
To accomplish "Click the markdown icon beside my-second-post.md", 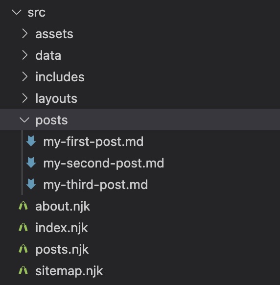I will 31,163.
